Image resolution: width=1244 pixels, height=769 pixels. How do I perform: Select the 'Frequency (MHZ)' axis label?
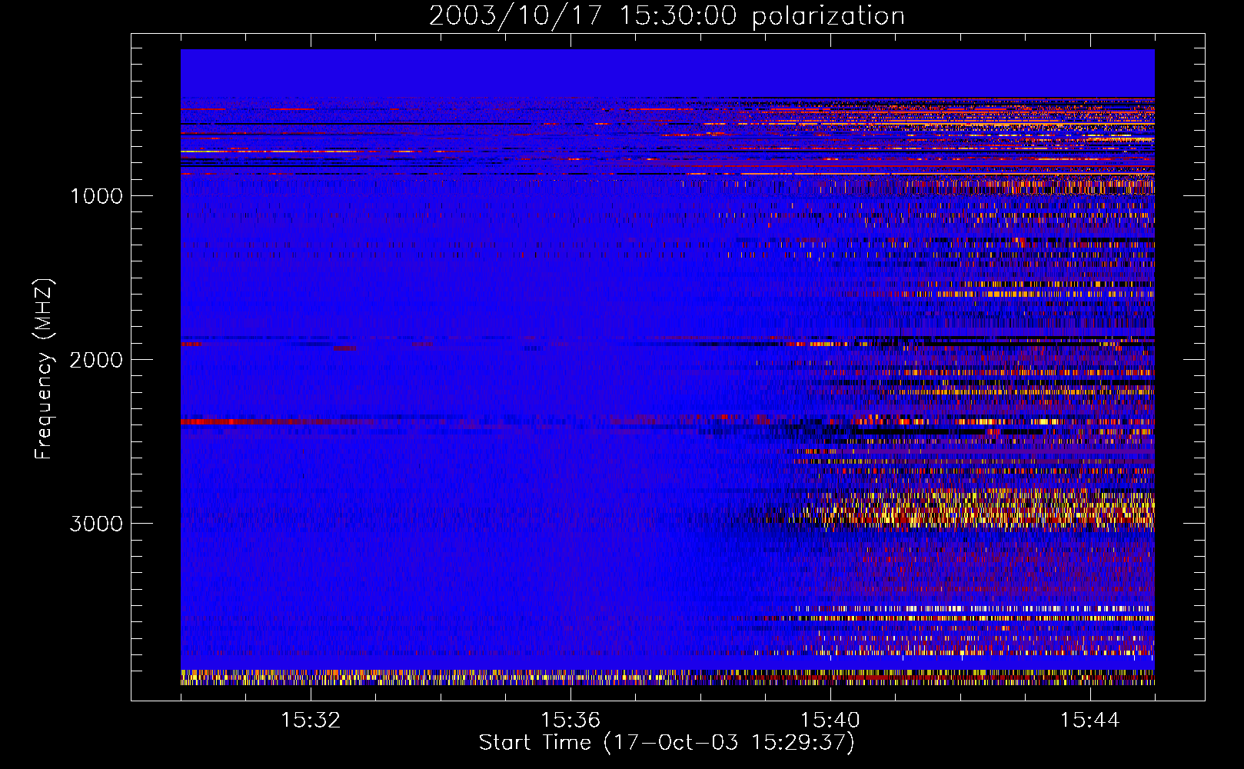point(44,369)
